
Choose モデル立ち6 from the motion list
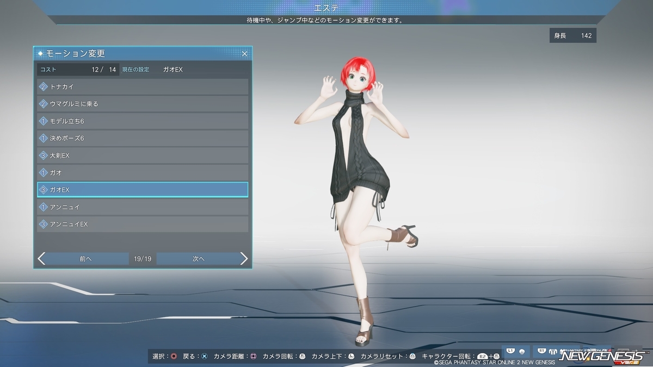(143, 121)
